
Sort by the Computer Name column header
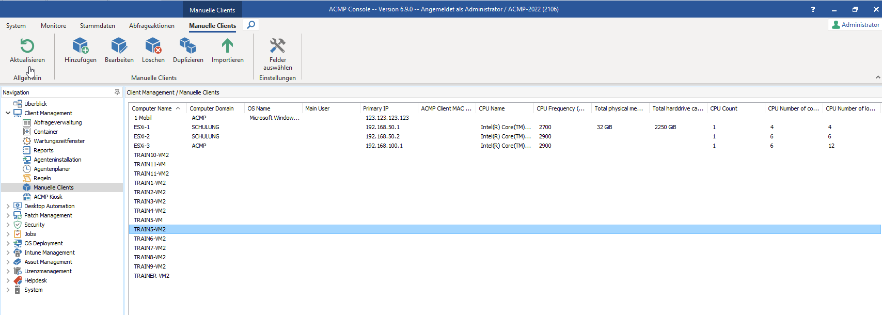click(152, 108)
